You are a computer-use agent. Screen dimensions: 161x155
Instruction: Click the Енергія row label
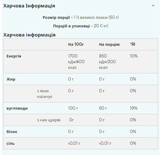(x=14, y=56)
